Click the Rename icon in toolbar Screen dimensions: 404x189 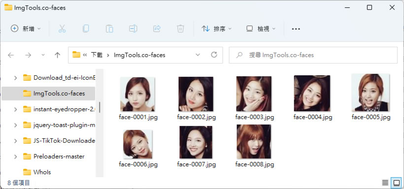coord(133,29)
